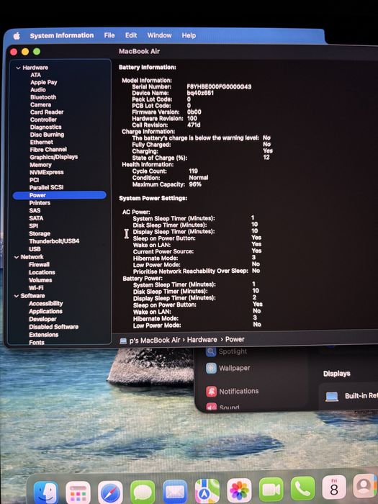Launch Launchpad from the Dock
Image resolution: width=378 pixels, height=504 pixels.
[78, 492]
